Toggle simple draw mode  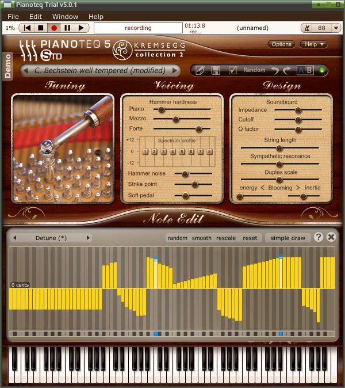[x=288, y=238]
